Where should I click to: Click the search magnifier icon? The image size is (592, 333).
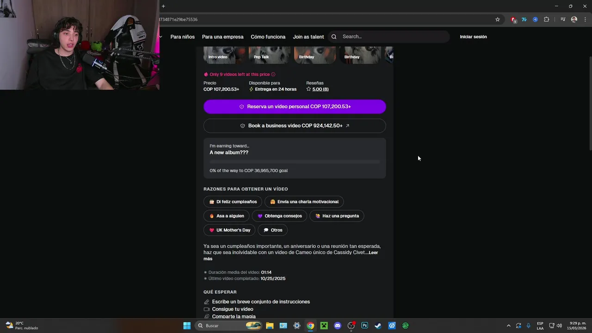pos(334,37)
